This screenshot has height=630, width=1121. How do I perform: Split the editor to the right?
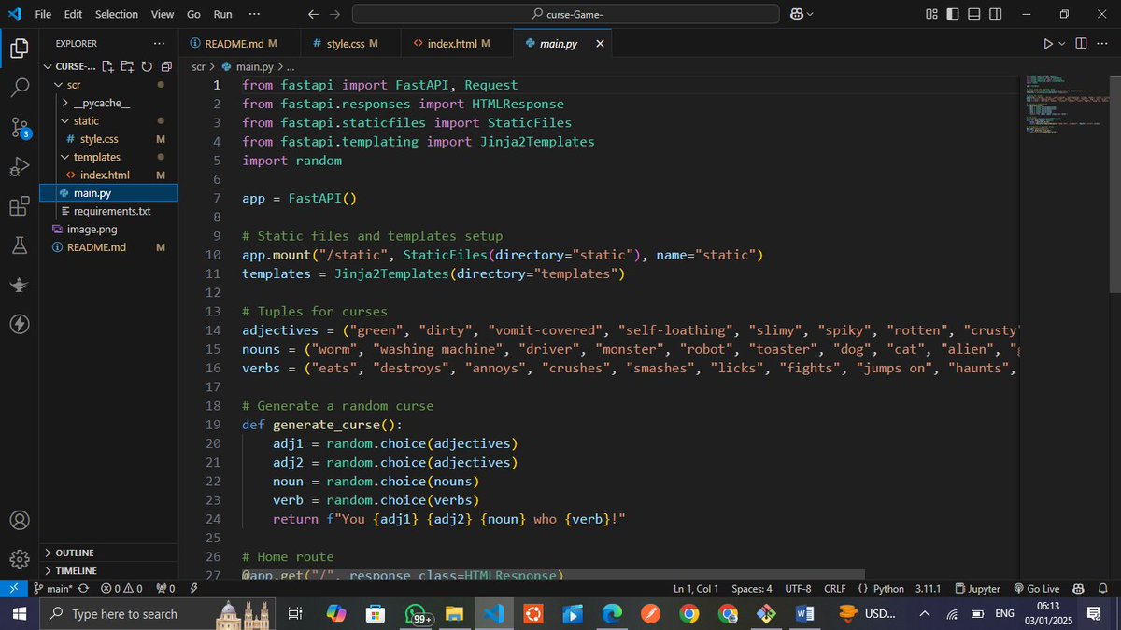[1081, 43]
